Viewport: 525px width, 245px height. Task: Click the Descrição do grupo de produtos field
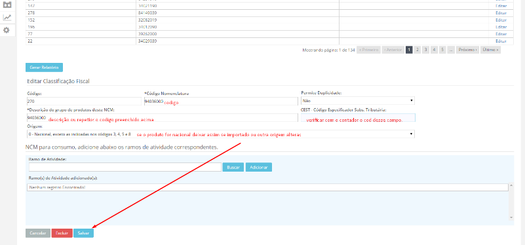click(162, 118)
